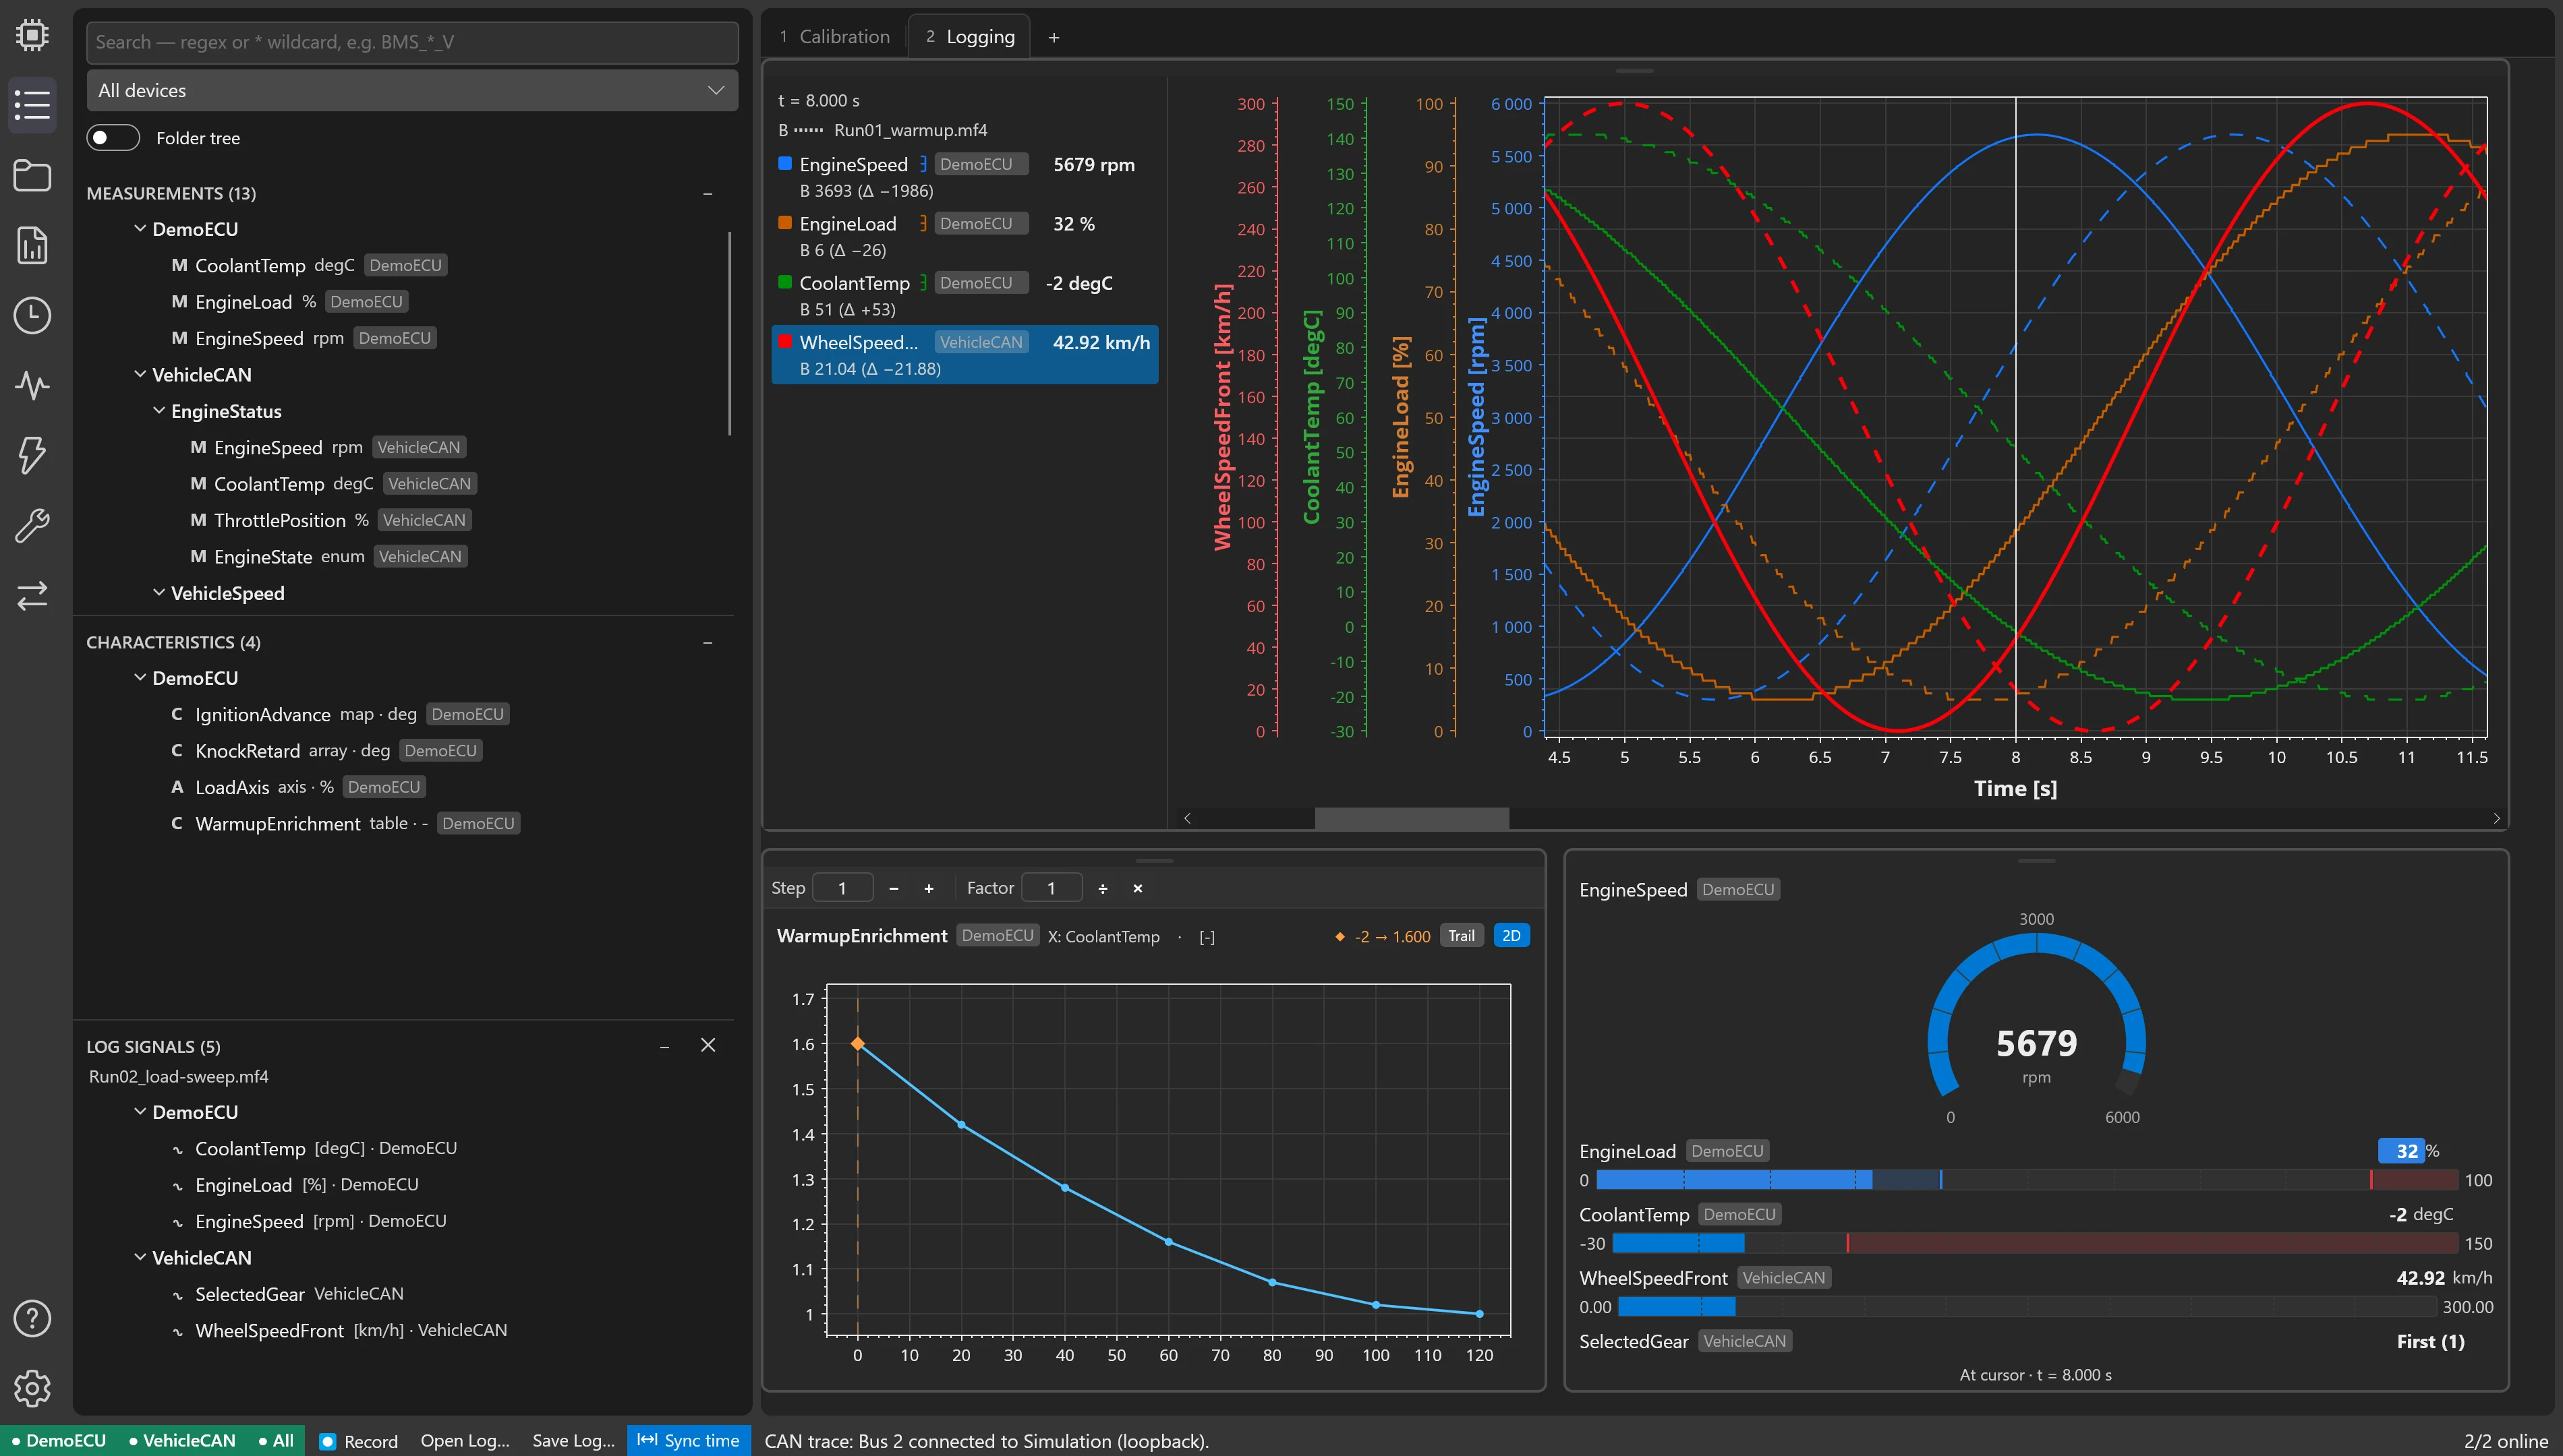Collapse DemoECU under Characteristics

point(140,678)
